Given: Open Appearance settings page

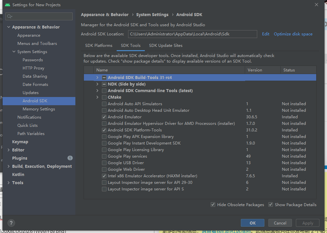Looking at the screenshot, I should (29, 35).
